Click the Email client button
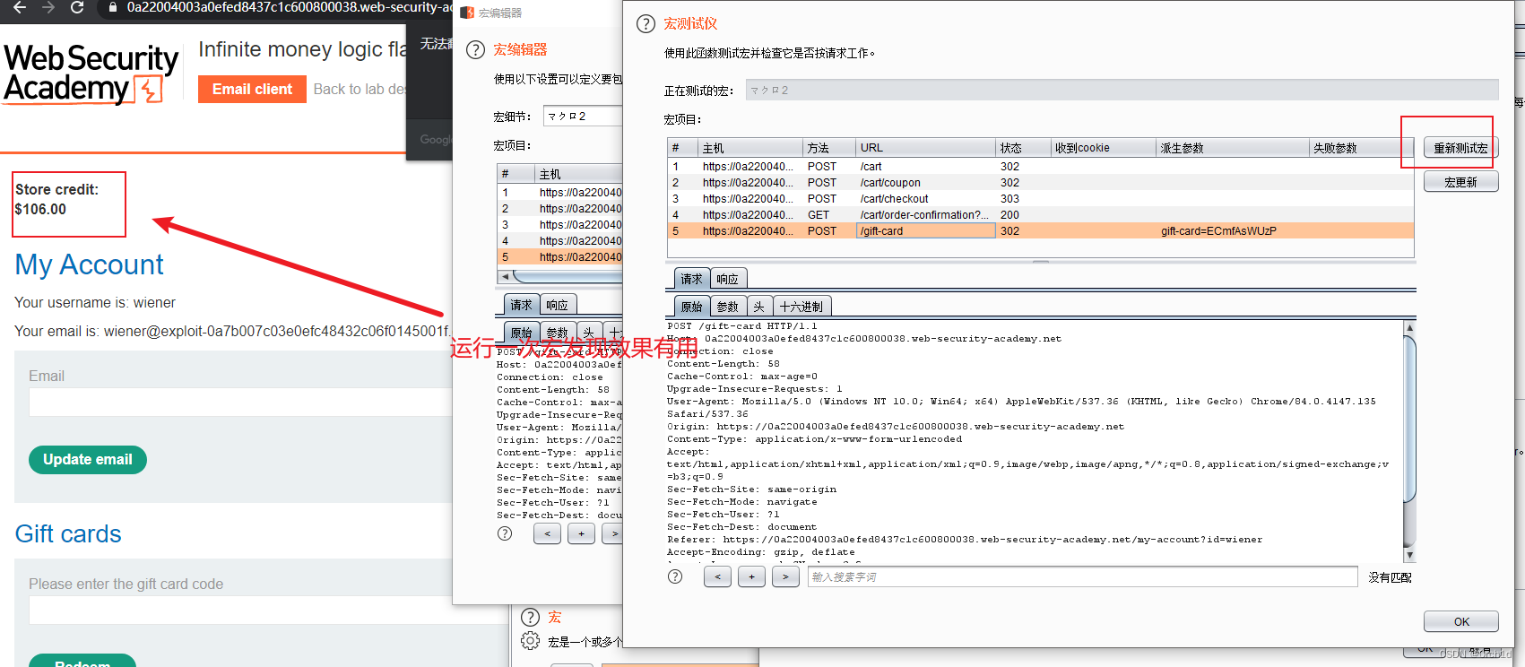The width and height of the screenshot is (1525, 667). coord(252,89)
